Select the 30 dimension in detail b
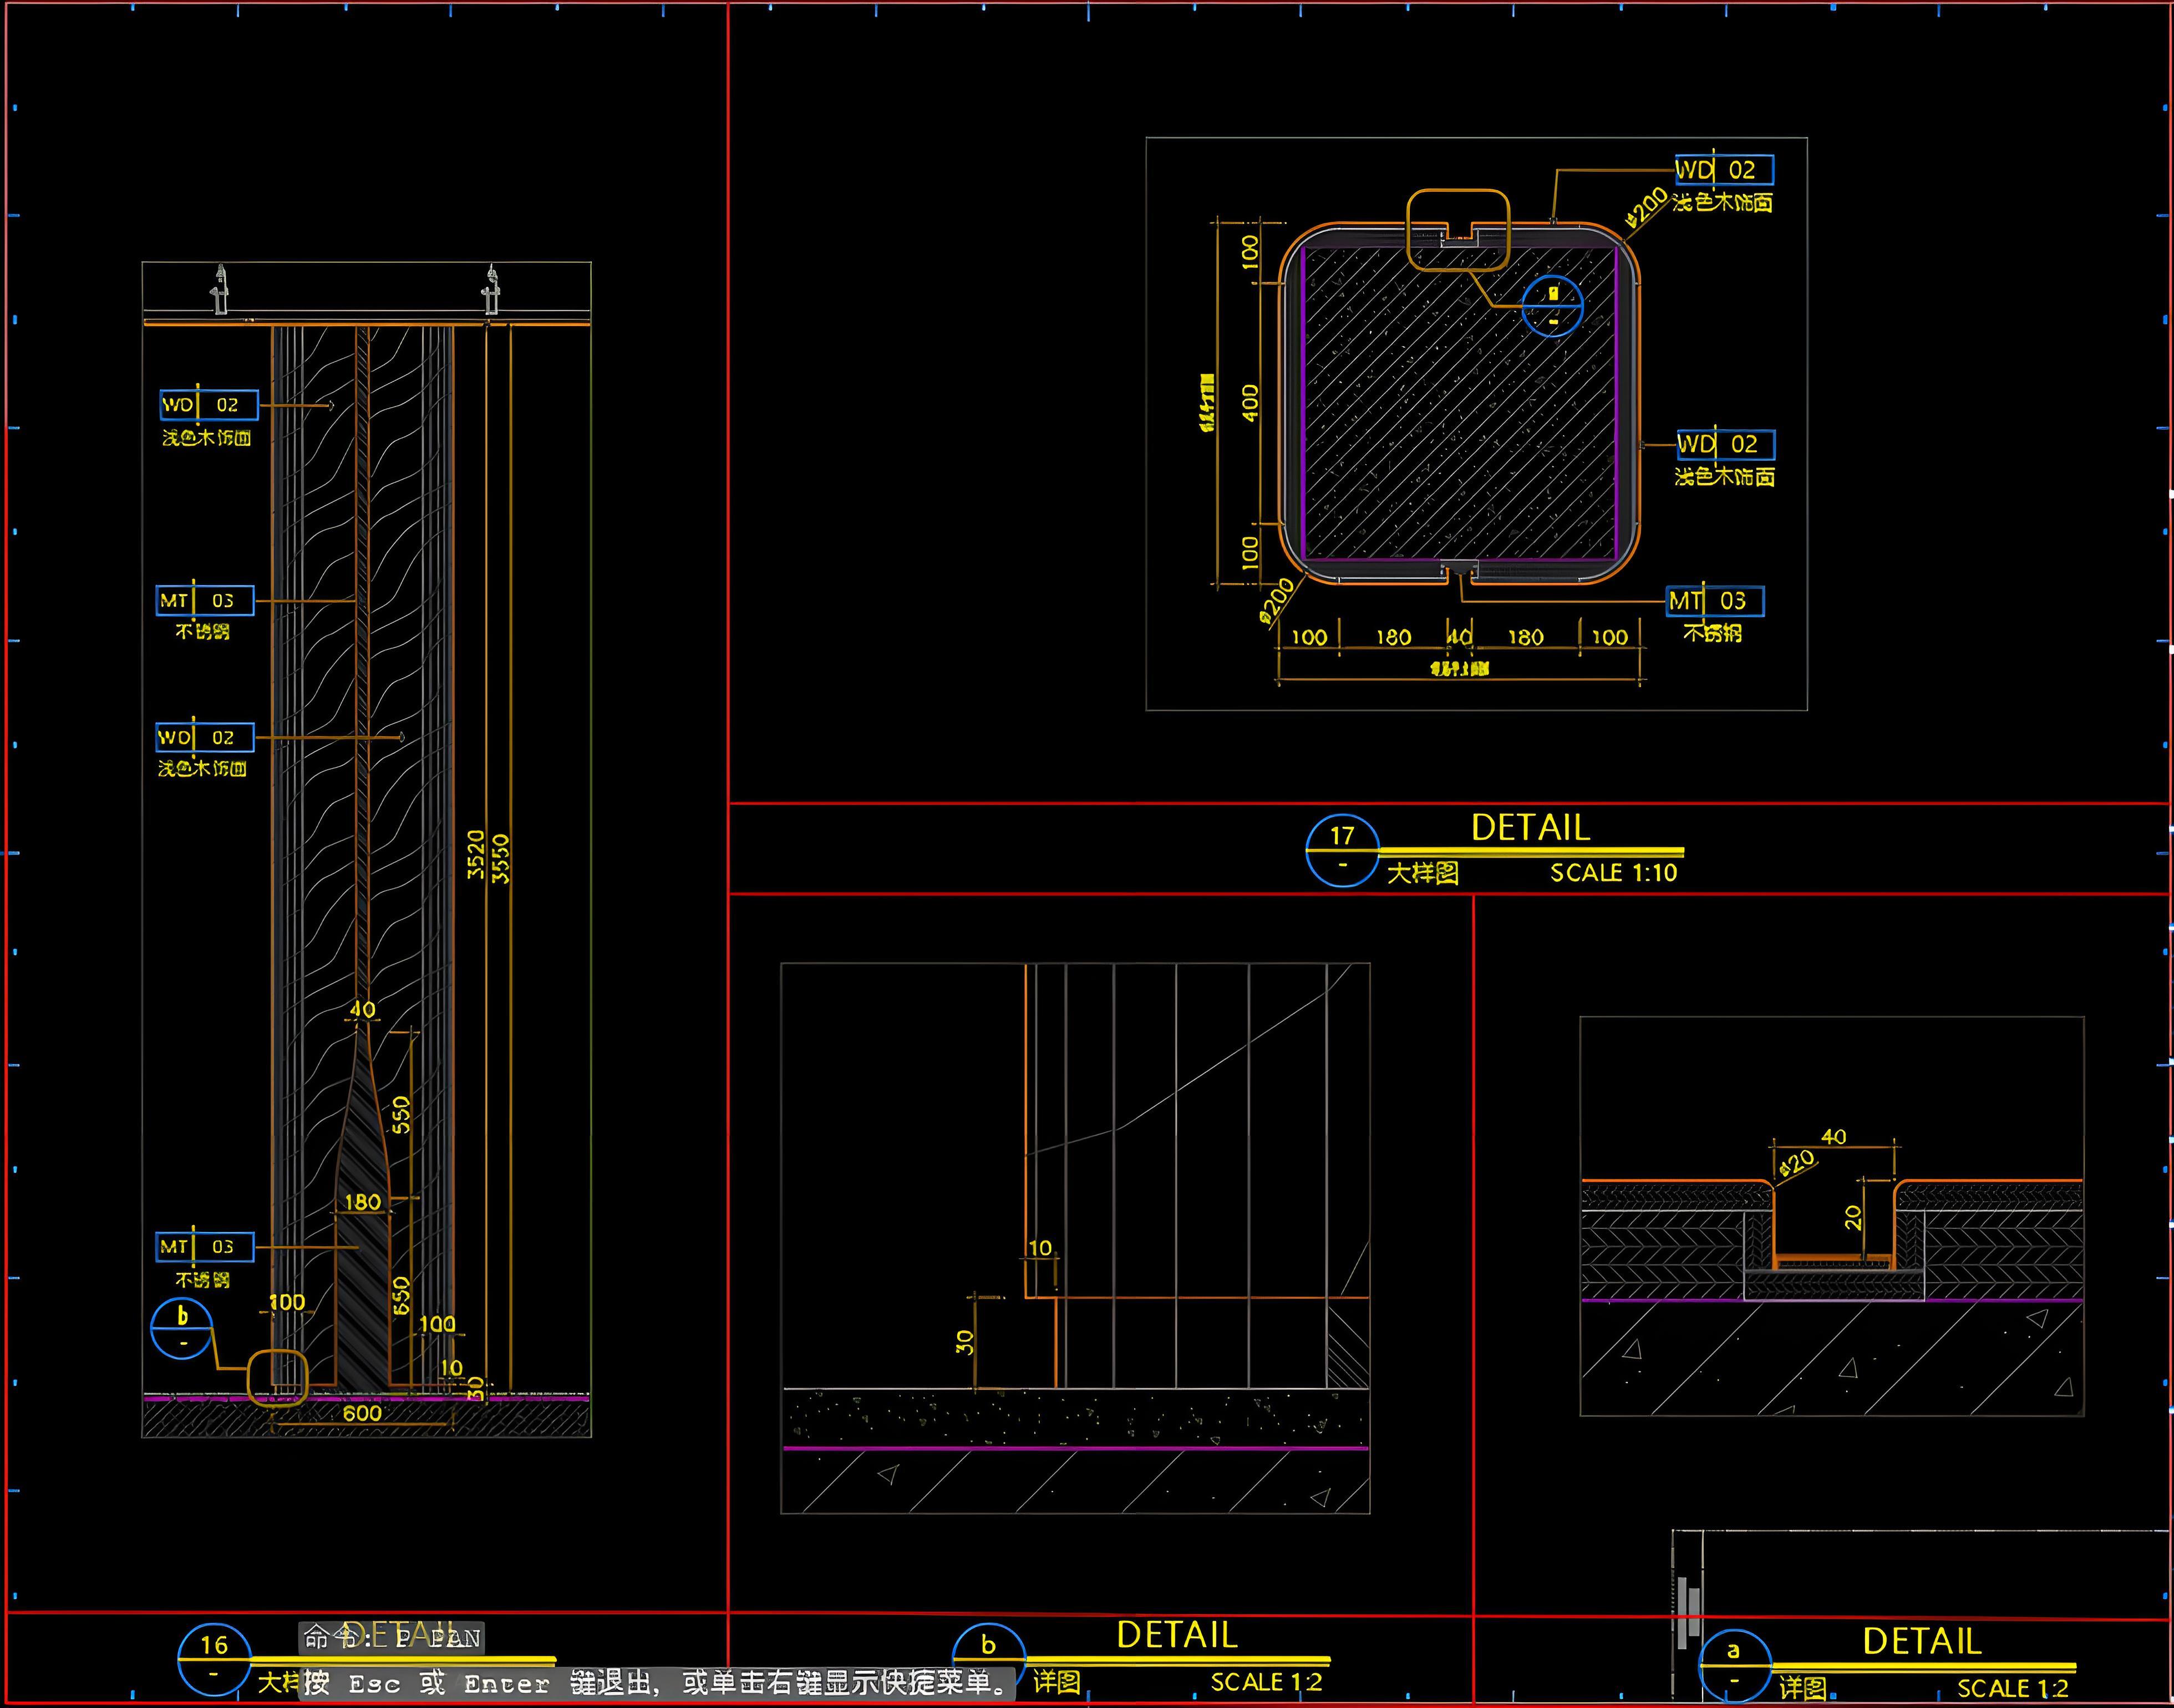2174x1708 pixels. (x=964, y=1342)
